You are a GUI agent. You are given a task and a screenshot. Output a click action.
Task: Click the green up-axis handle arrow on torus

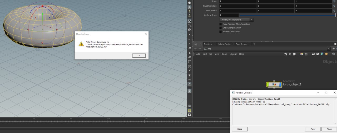(42, 14)
